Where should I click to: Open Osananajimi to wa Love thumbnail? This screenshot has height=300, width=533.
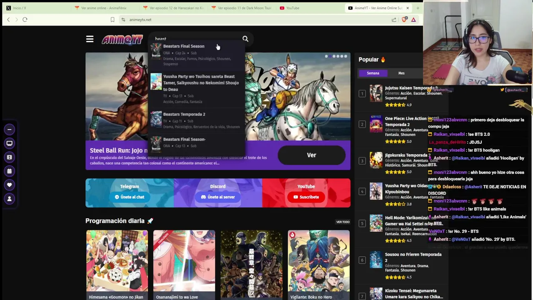tap(184, 265)
